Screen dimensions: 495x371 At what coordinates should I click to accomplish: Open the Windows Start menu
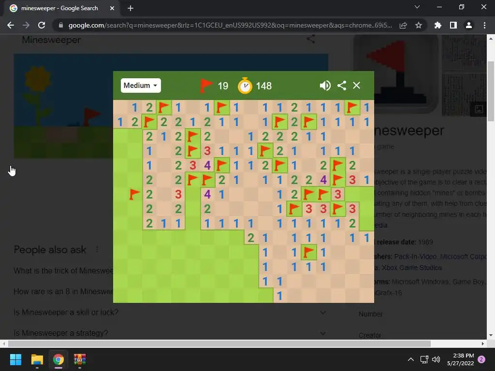pyautogui.click(x=15, y=359)
